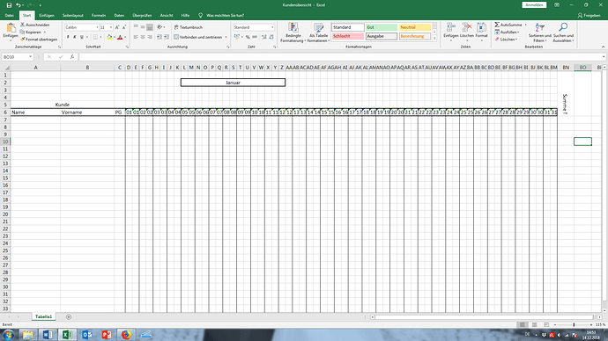
Task: Open the Standard number format dropdown
Action: tap(272, 27)
